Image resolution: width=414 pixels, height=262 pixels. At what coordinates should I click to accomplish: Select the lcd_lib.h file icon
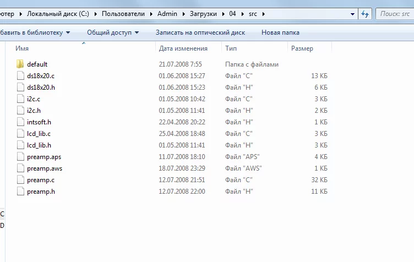click(x=20, y=145)
